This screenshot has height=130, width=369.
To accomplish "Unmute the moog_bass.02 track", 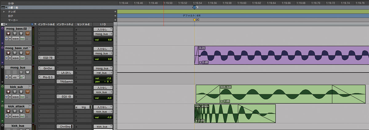I will point(27,33).
